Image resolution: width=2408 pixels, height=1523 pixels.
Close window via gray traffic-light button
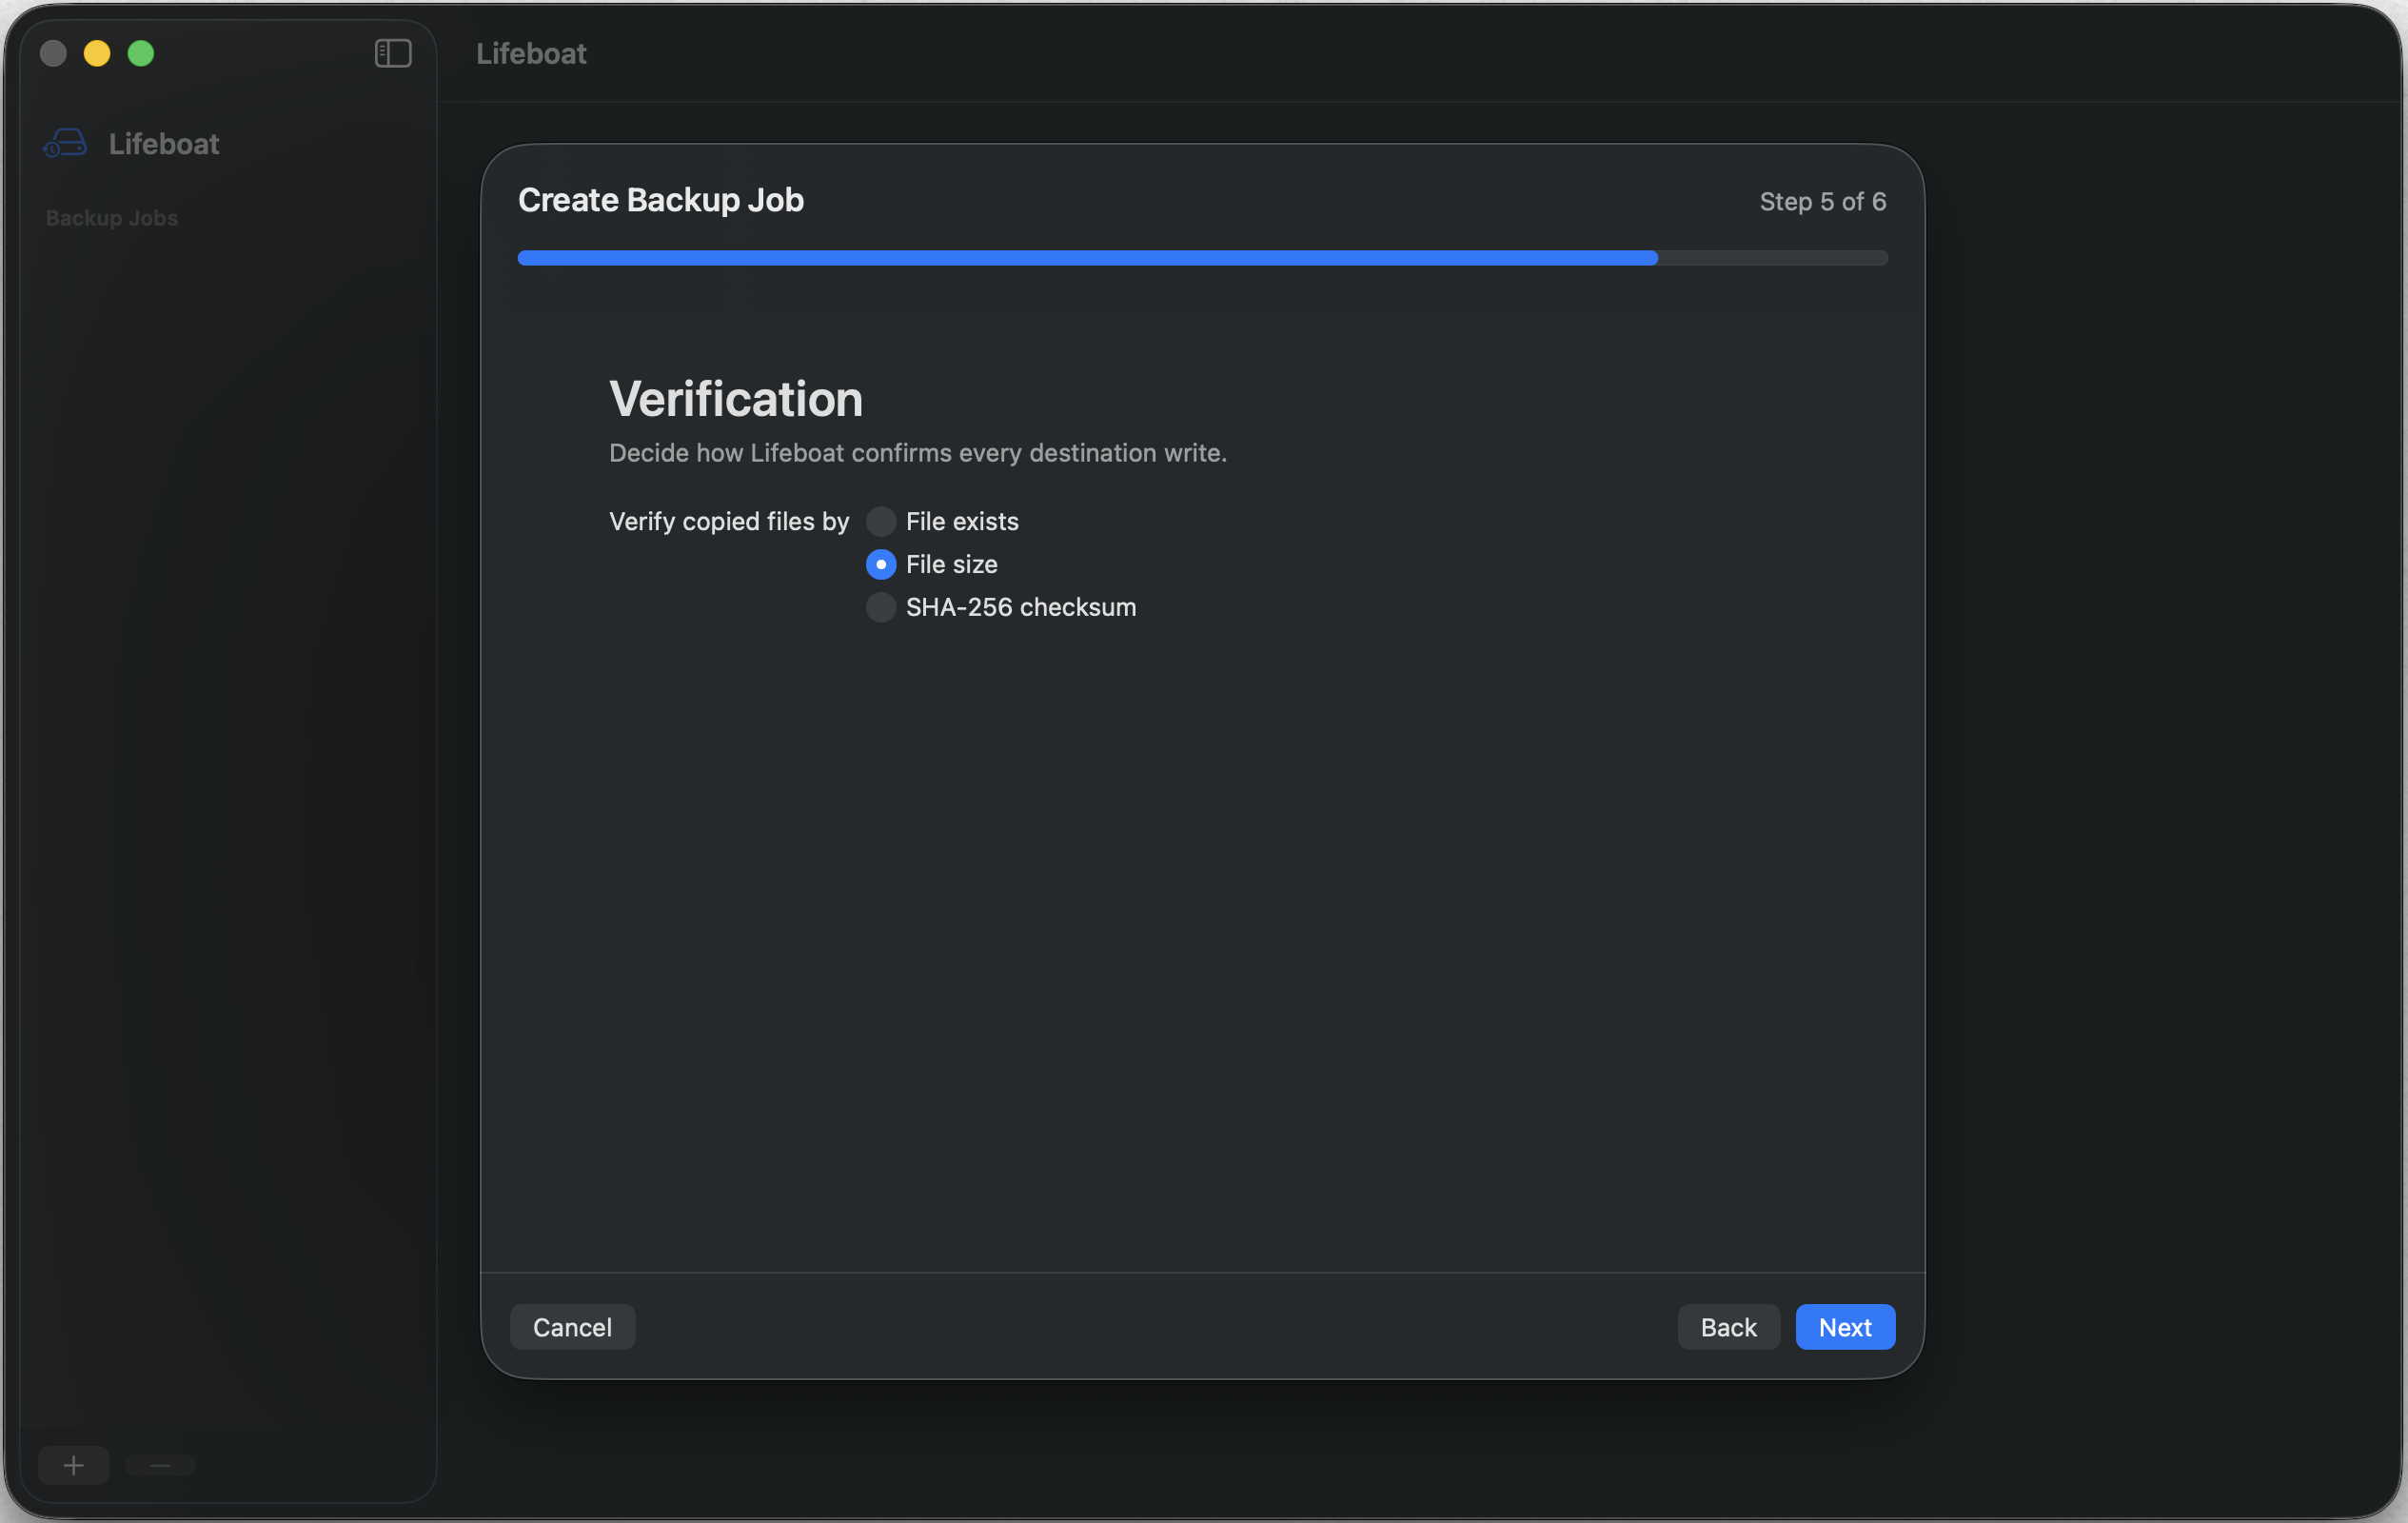tap(53, 53)
